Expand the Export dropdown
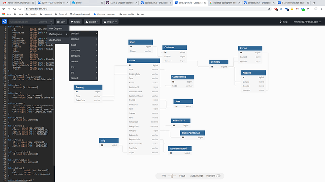Viewport: 325px width, 182px height. 92,22
